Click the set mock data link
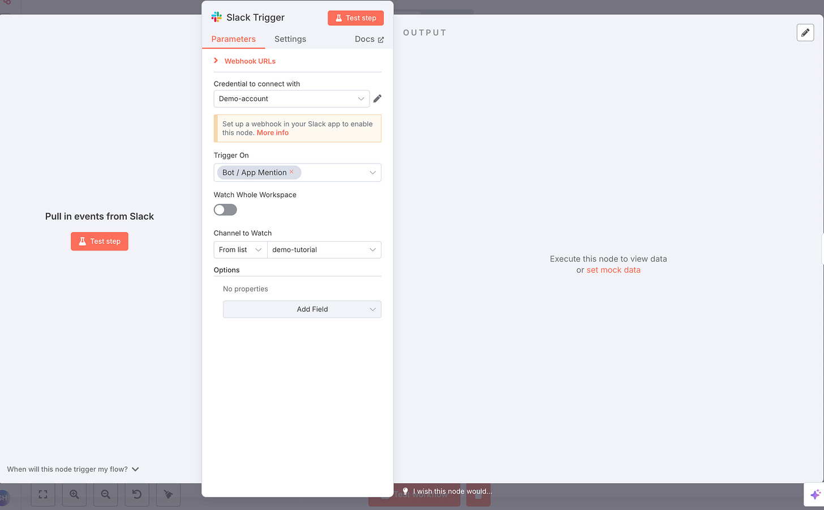824x510 pixels. (613, 270)
